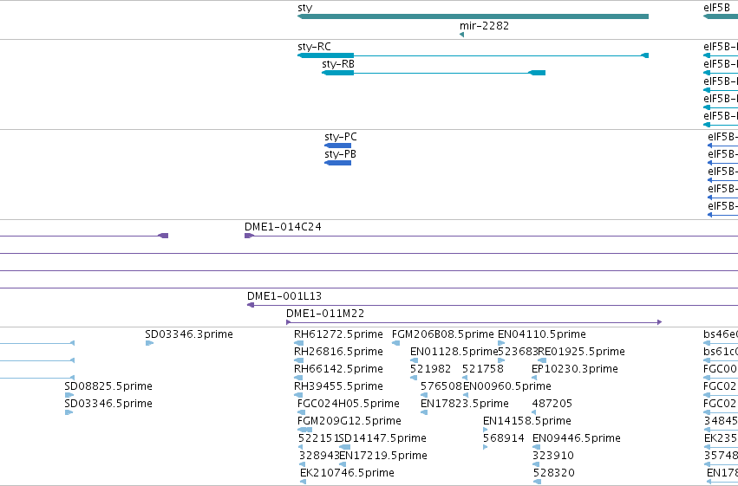The image size is (738, 486).
Task: Click the RE01925.5prime EST label
Action: click(x=581, y=352)
